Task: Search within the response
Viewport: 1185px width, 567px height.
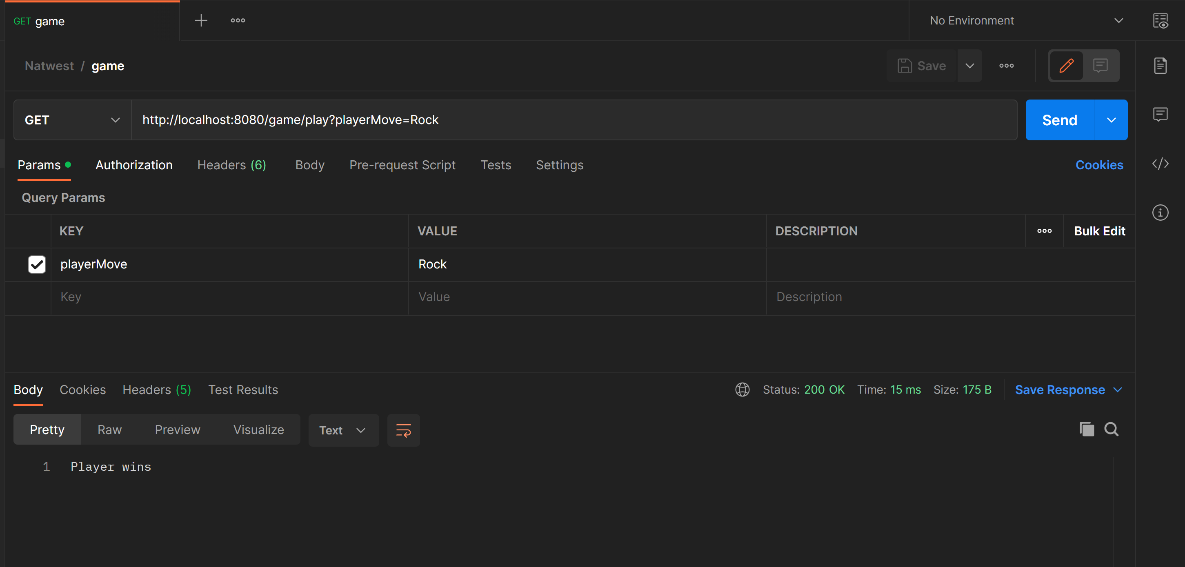Action: 1112,429
